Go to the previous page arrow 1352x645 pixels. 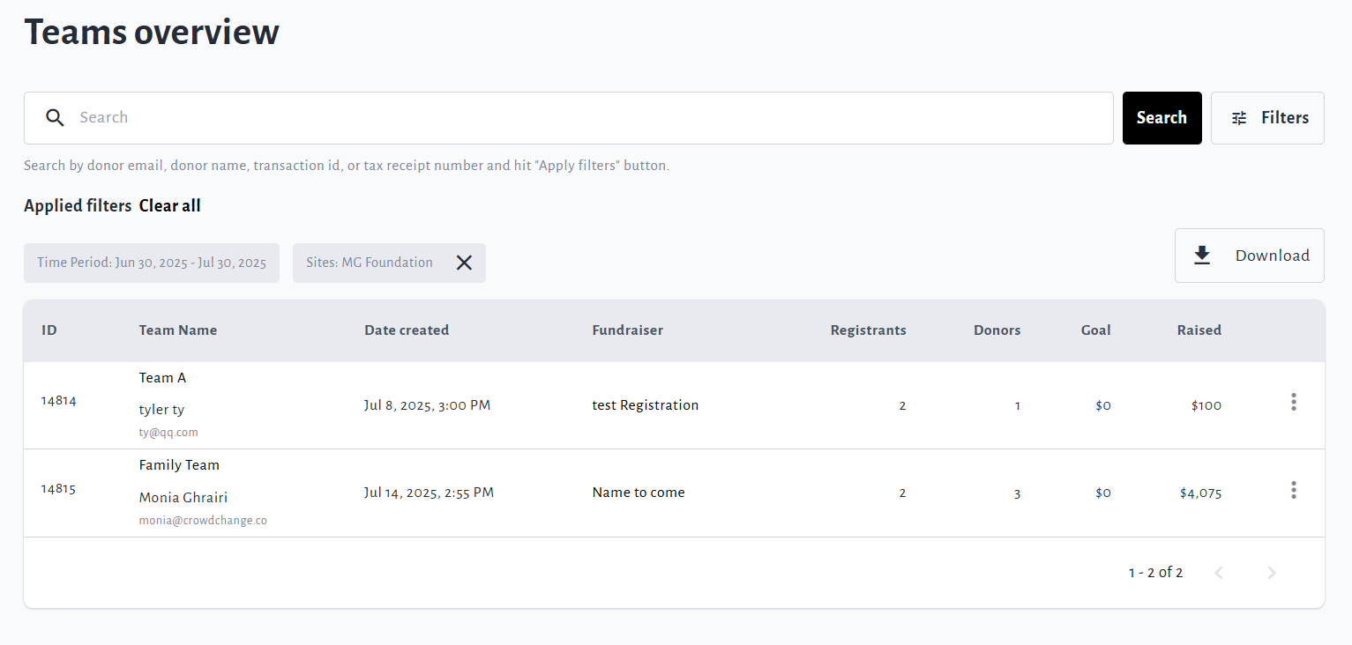click(1219, 573)
